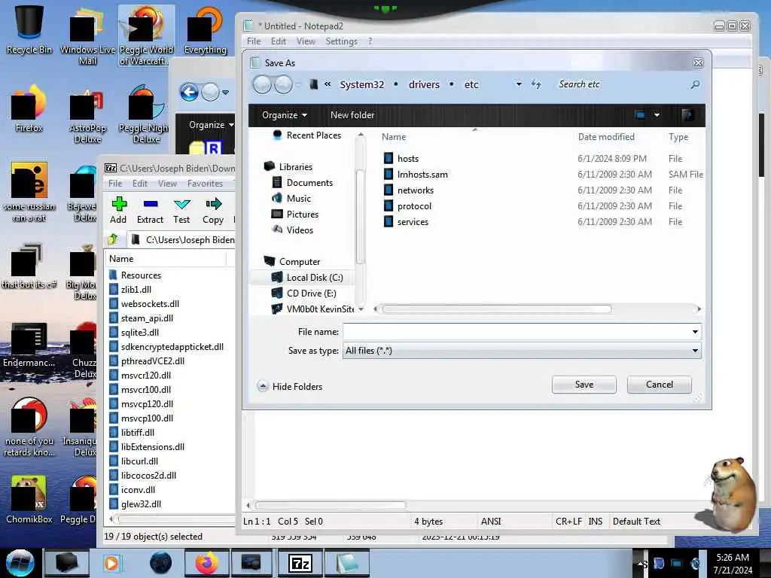771x578 pixels.
Task: Click the back arrow in the Explorer window behind
Action: point(189,92)
